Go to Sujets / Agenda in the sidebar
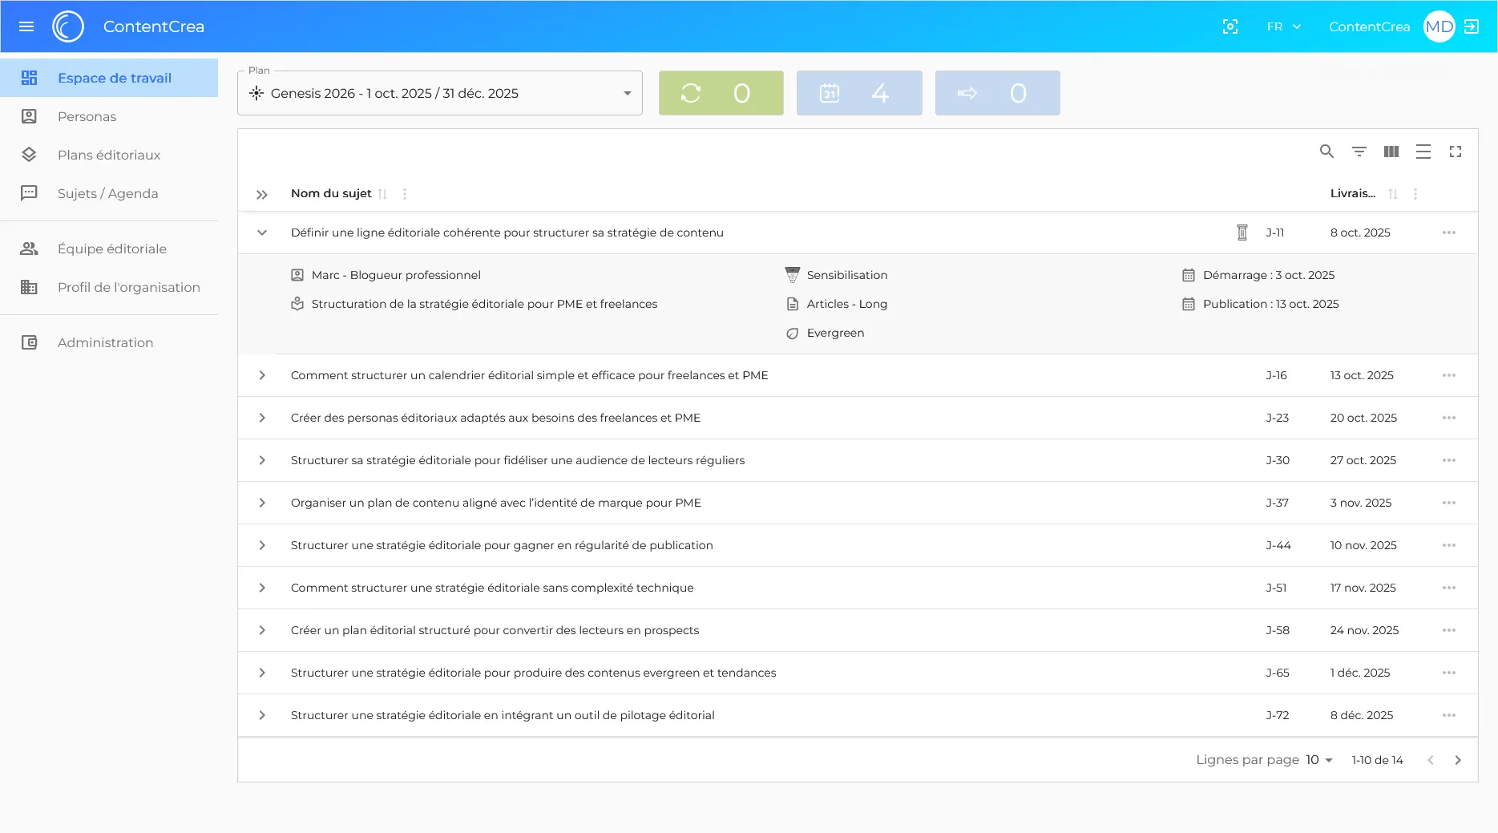 pyautogui.click(x=107, y=193)
